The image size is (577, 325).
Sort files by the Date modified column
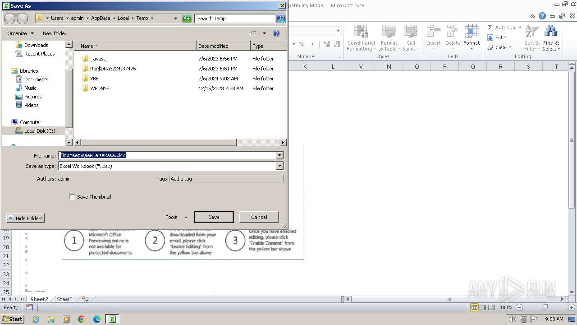[223, 46]
